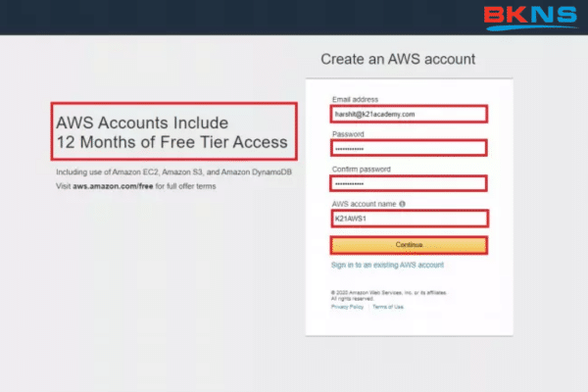The width and height of the screenshot is (588, 392).
Task: Click the BKNS logo in header
Action: [530, 18]
